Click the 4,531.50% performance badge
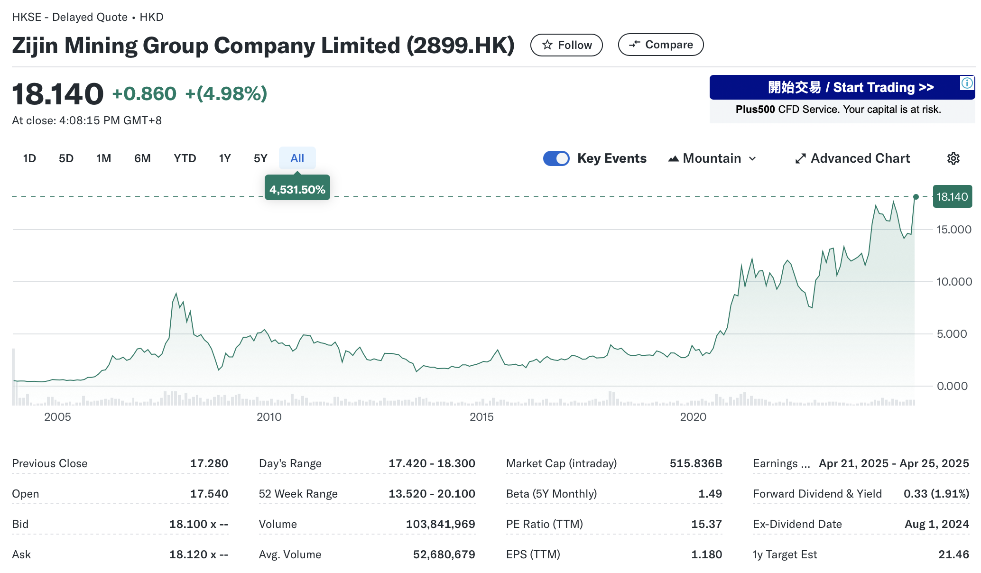This screenshot has width=981, height=573. (x=297, y=190)
